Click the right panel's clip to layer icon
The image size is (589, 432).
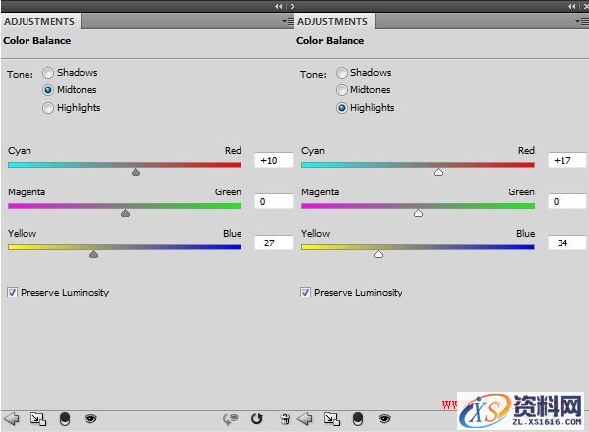pos(357,418)
